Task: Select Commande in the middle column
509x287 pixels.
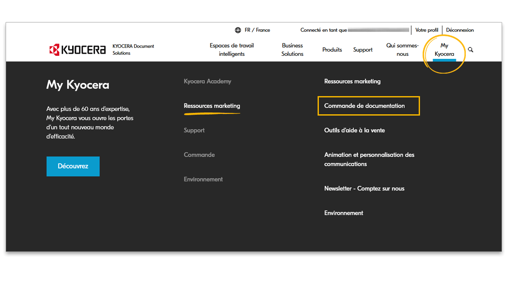Action: [199, 155]
